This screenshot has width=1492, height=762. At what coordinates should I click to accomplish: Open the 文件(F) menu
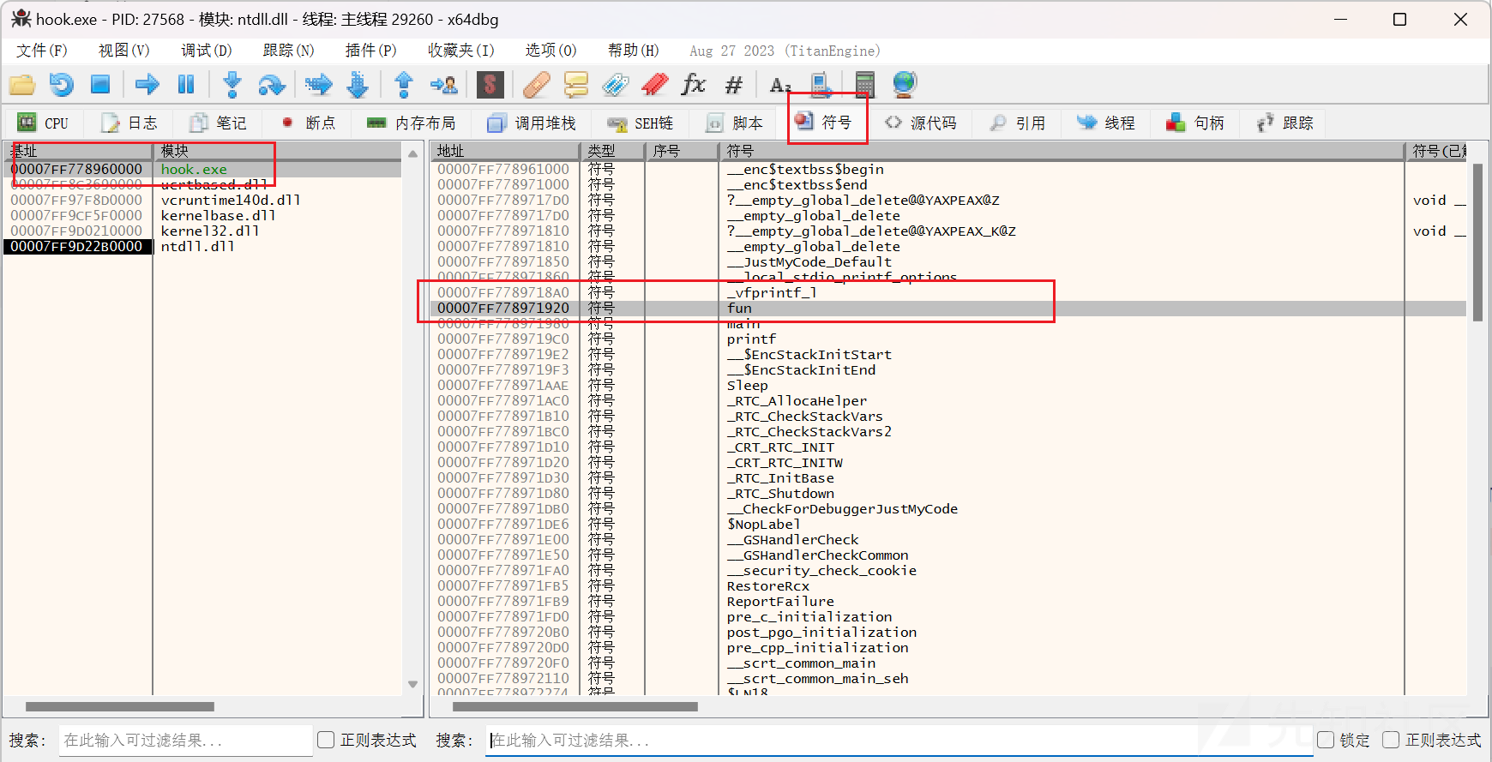coord(41,51)
